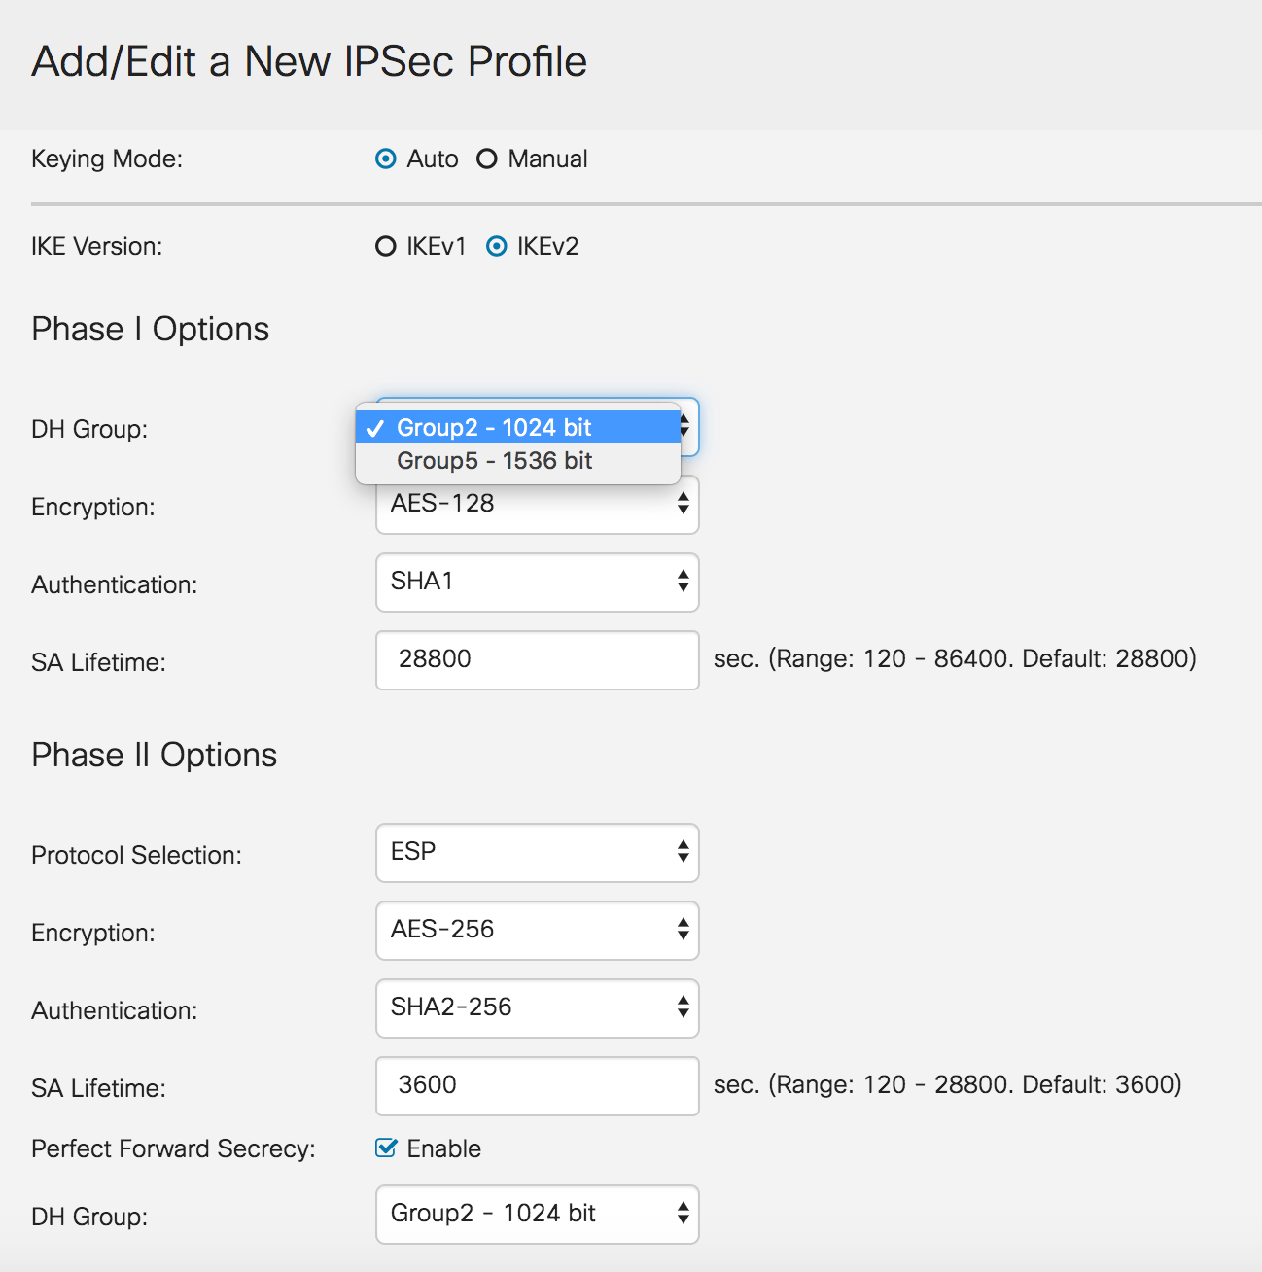
Task: Click the Encryption stepper arrows beside AES-128
Action: coord(683,504)
